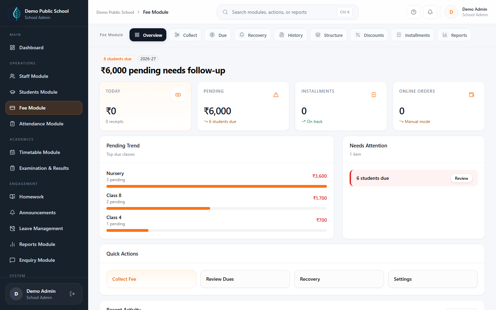Image resolution: width=496 pixels, height=310 pixels.
Task: Click the Enquiry Module chat icon
Action: tap(12, 260)
